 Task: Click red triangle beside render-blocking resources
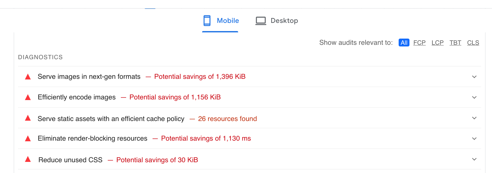tap(28, 139)
